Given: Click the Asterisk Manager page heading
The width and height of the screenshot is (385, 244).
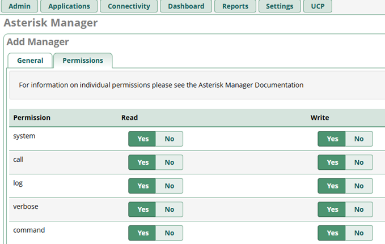Looking at the screenshot, I should (x=50, y=23).
